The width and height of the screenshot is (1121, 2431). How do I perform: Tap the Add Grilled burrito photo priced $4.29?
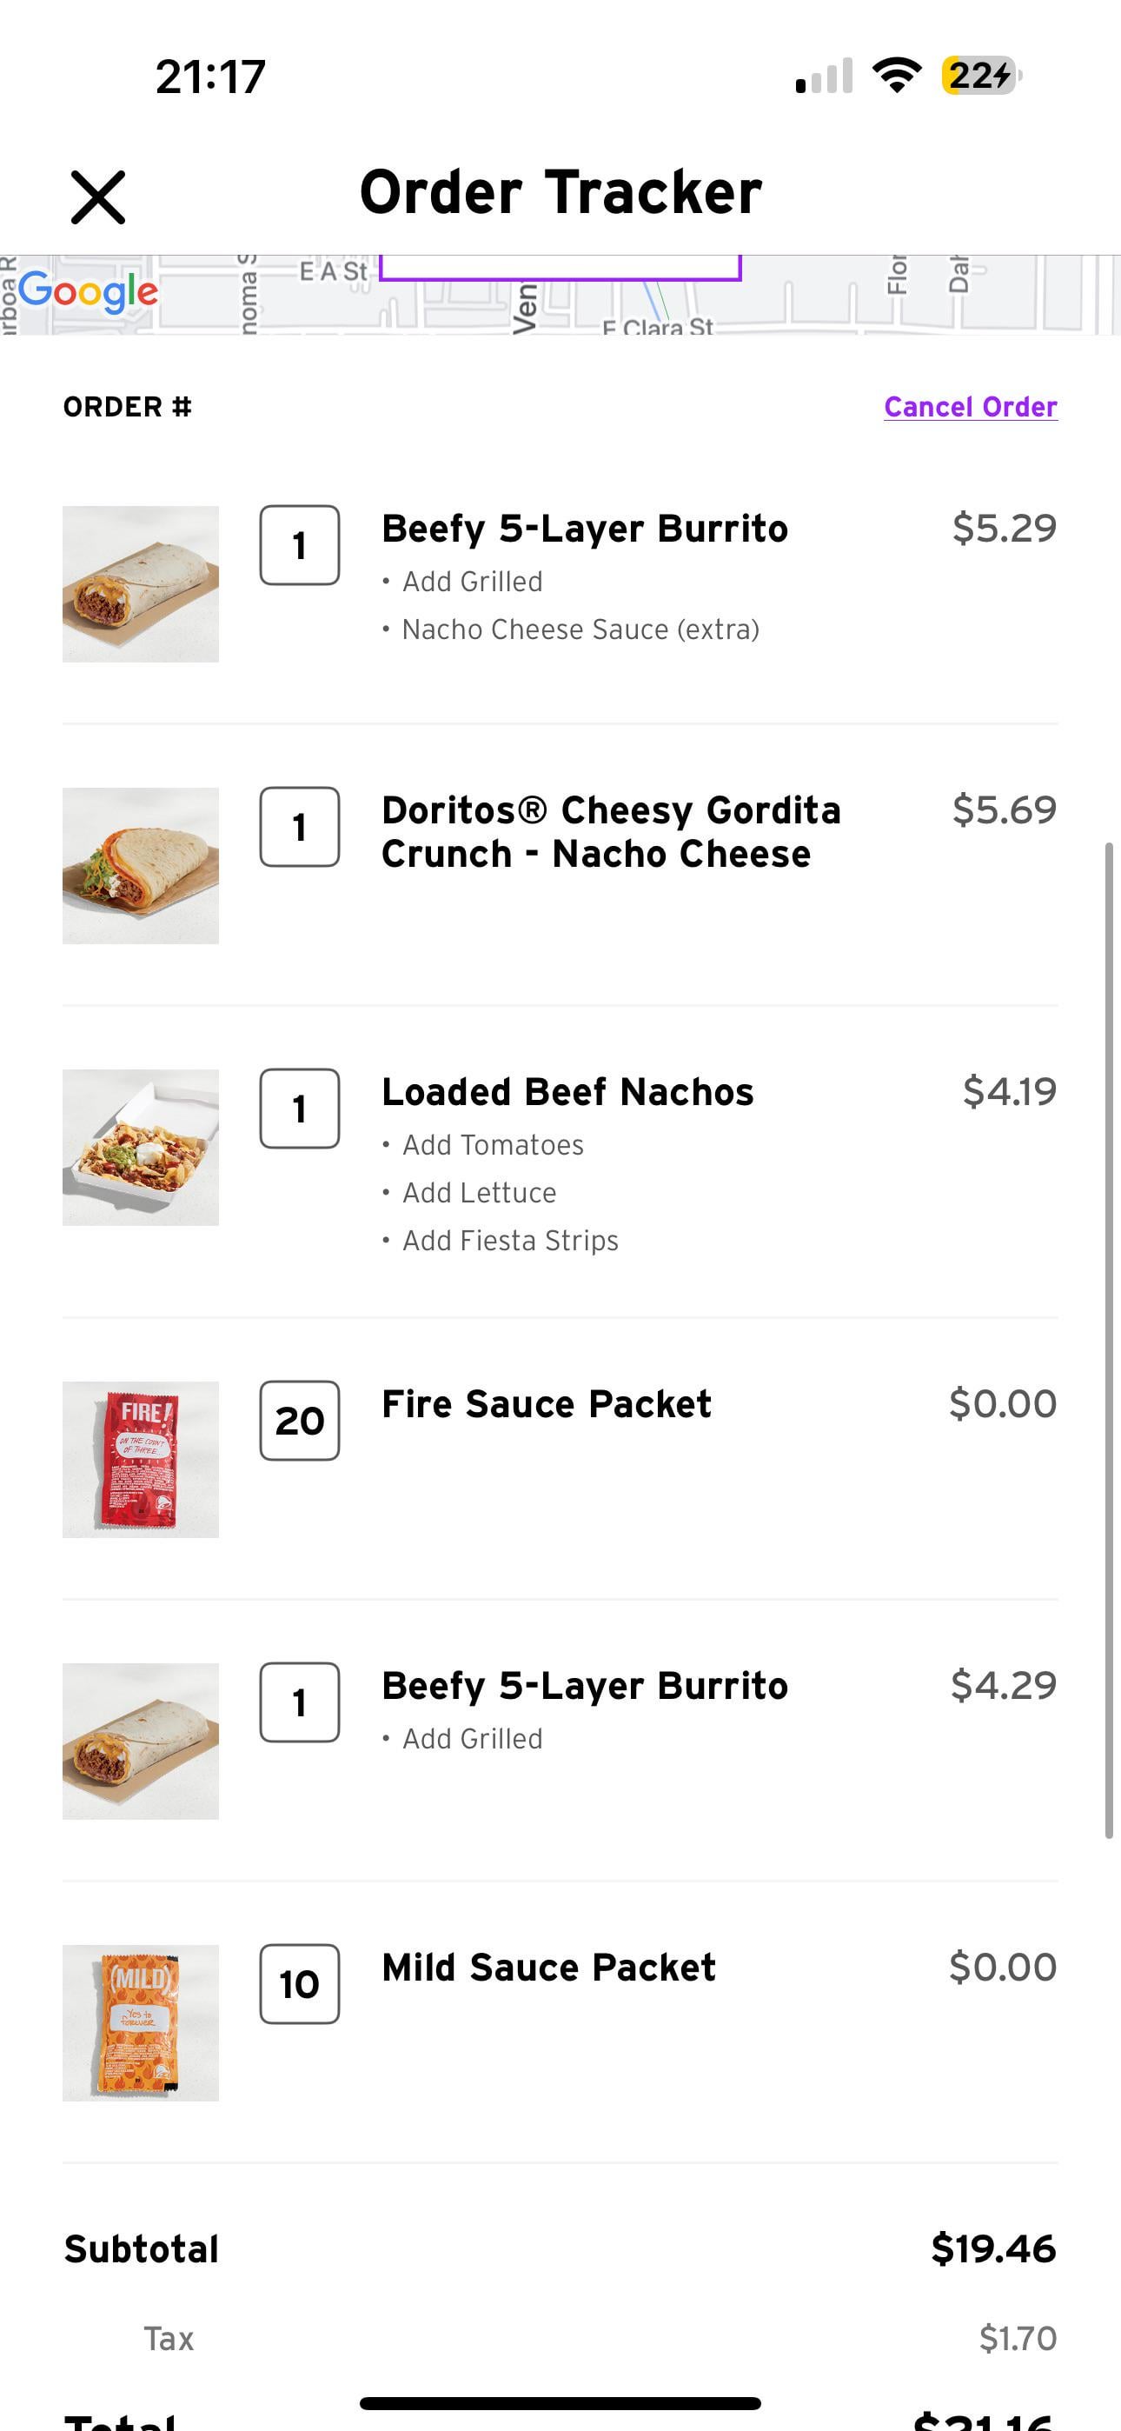coord(141,1742)
